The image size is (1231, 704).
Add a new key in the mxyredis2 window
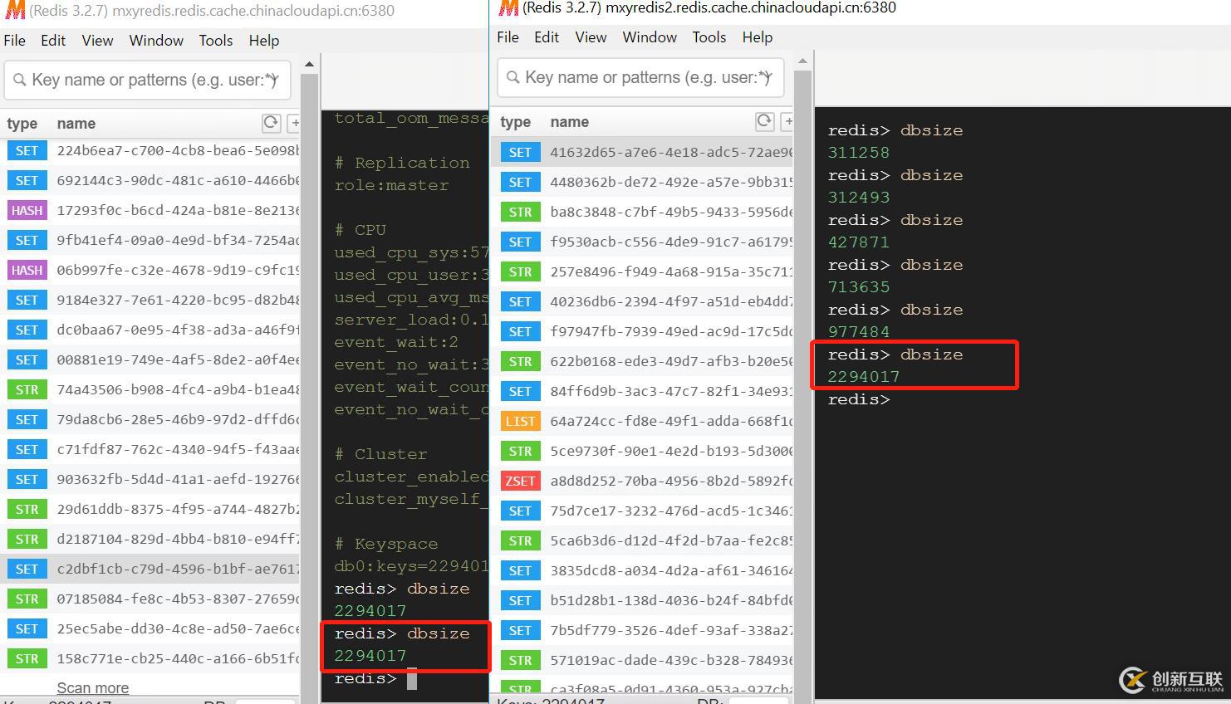(787, 121)
